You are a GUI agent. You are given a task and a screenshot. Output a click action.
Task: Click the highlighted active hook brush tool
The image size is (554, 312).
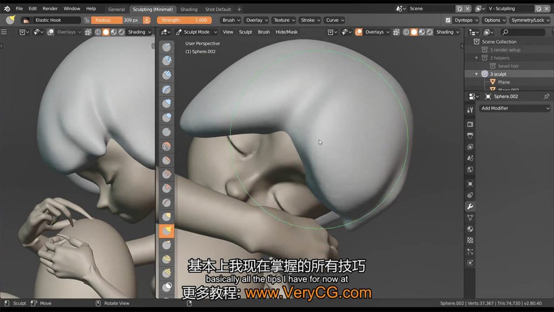pyautogui.click(x=167, y=231)
